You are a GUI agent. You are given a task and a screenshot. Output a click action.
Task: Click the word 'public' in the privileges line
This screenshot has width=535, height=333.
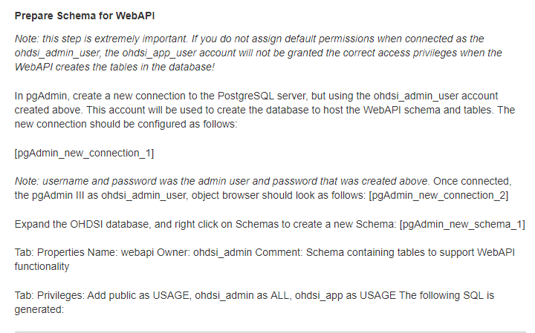click(122, 295)
